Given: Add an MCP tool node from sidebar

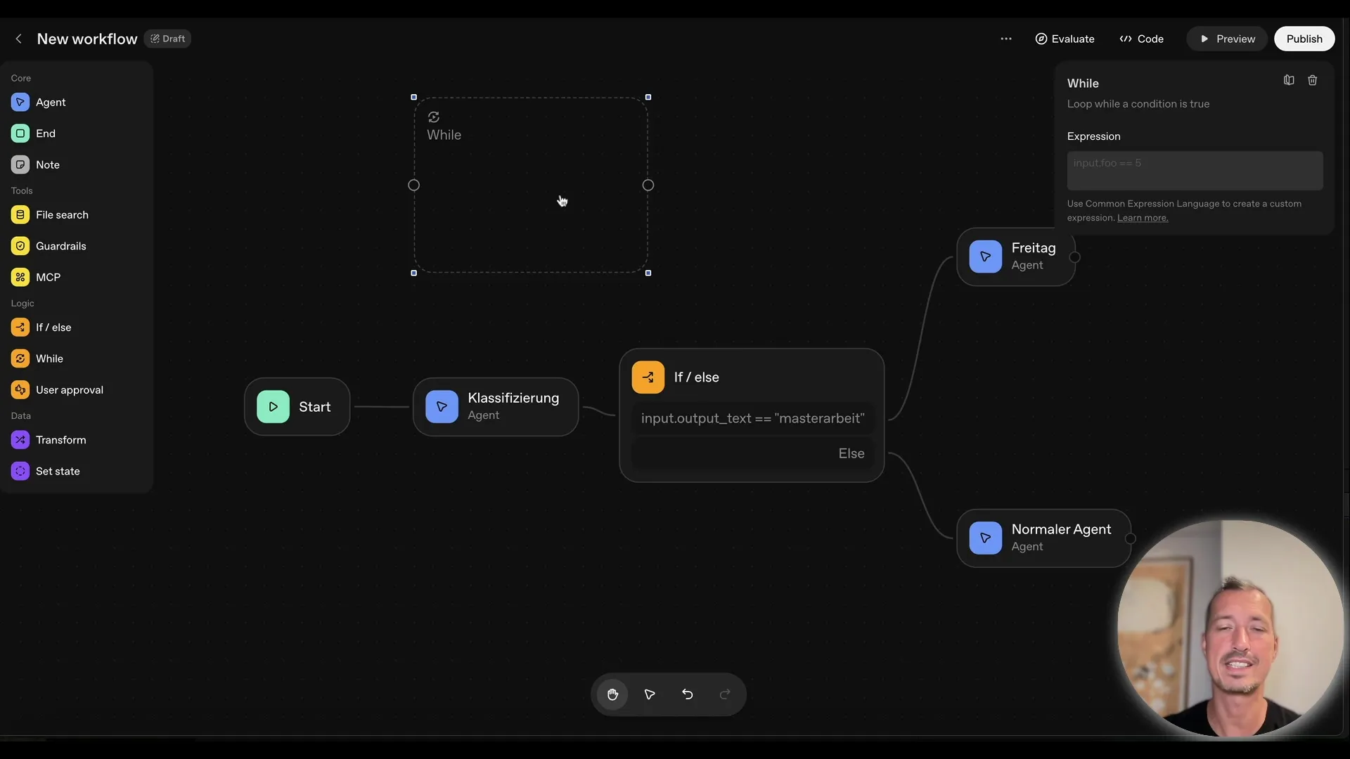Looking at the screenshot, I should 46,277.
